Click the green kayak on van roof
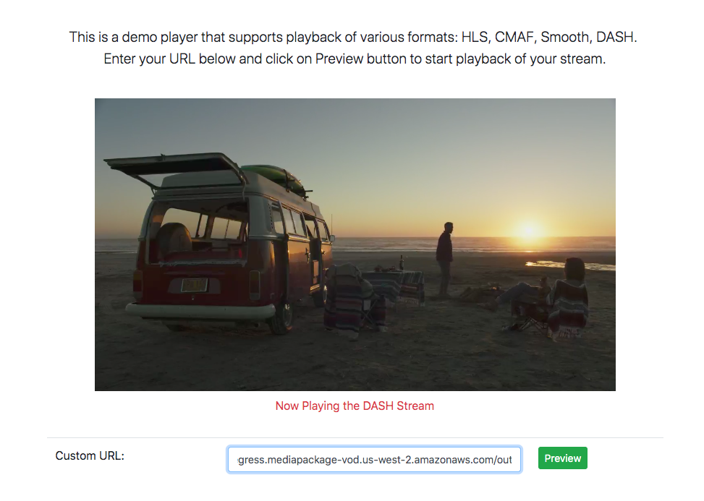704x501 pixels. point(273,176)
